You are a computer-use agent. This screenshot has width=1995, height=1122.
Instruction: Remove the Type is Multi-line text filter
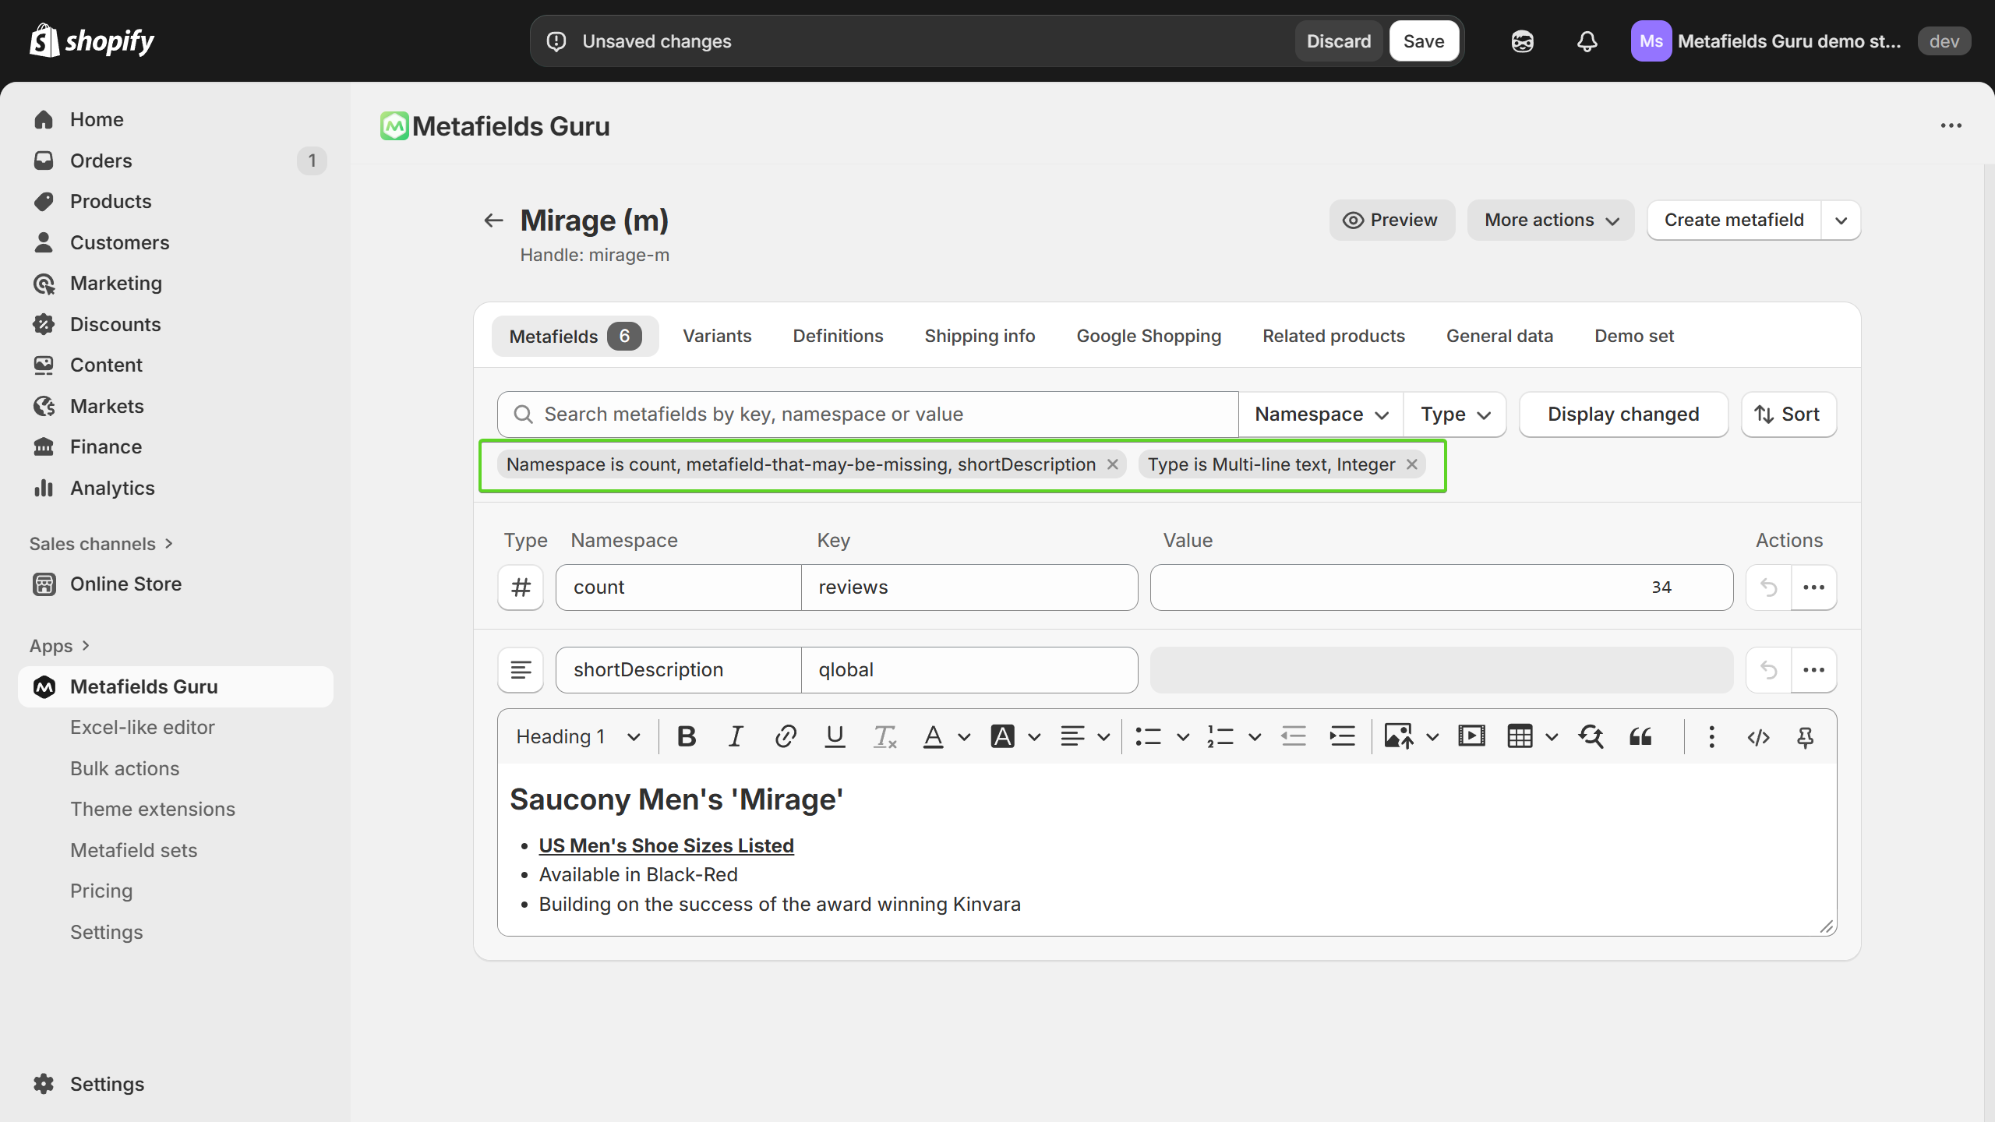pyautogui.click(x=1412, y=464)
